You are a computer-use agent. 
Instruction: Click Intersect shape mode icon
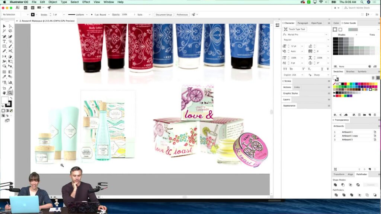click(350, 185)
